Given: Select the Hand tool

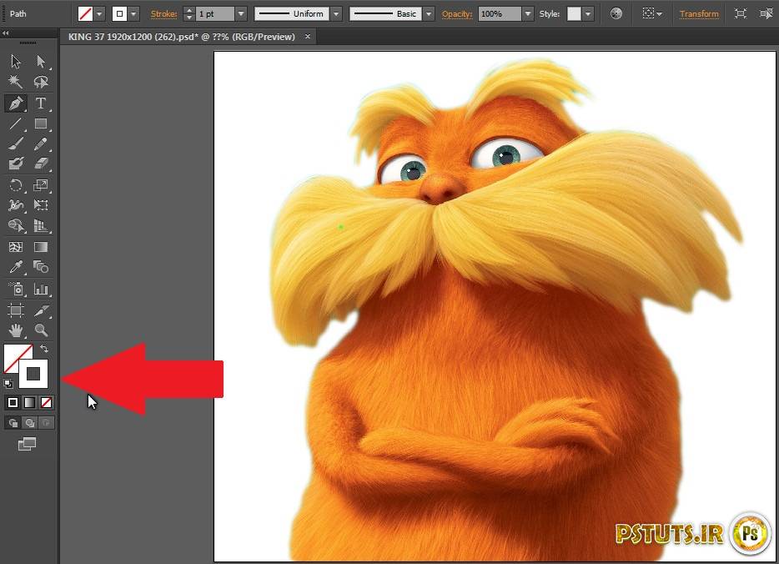Looking at the screenshot, I should (x=16, y=330).
